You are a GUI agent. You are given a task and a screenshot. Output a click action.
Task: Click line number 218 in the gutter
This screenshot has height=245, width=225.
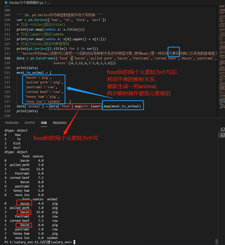(7, 58)
